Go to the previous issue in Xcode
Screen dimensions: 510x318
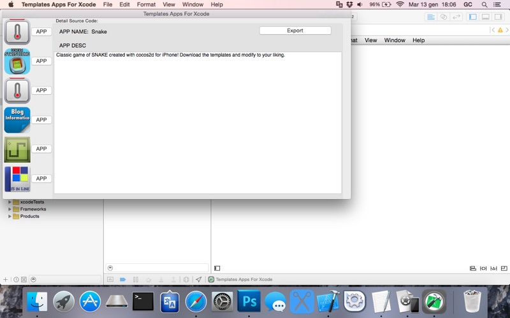point(493,30)
